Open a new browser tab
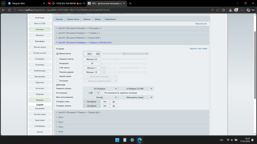The width and height of the screenshot is (257, 144). pos(130,3)
